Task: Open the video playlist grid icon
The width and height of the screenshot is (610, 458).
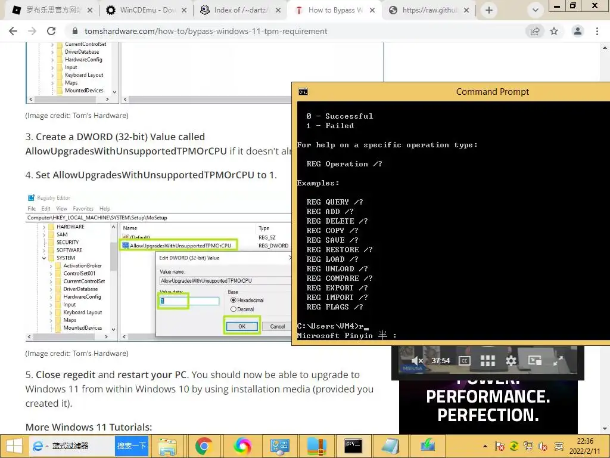Action: click(487, 361)
